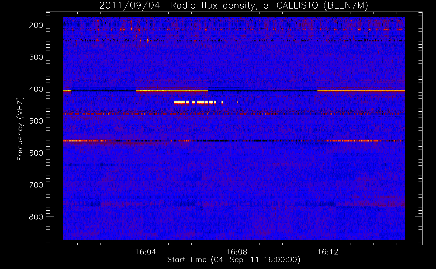Select the 300 frequency tick label
This screenshot has width=436, height=269.
point(36,57)
